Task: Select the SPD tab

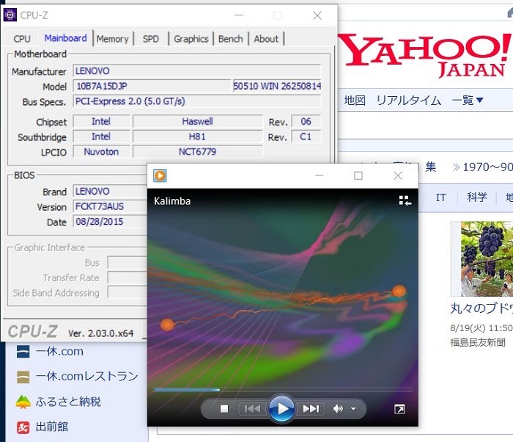Action: (150, 39)
